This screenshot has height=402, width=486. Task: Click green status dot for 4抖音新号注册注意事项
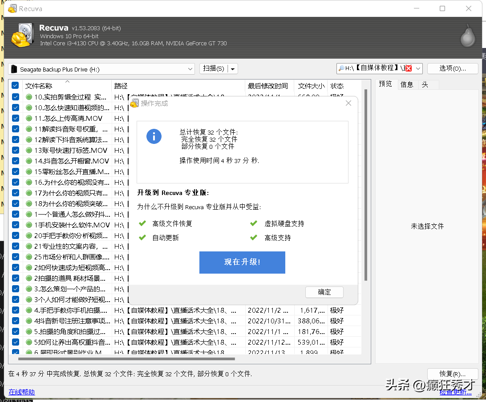(29, 321)
